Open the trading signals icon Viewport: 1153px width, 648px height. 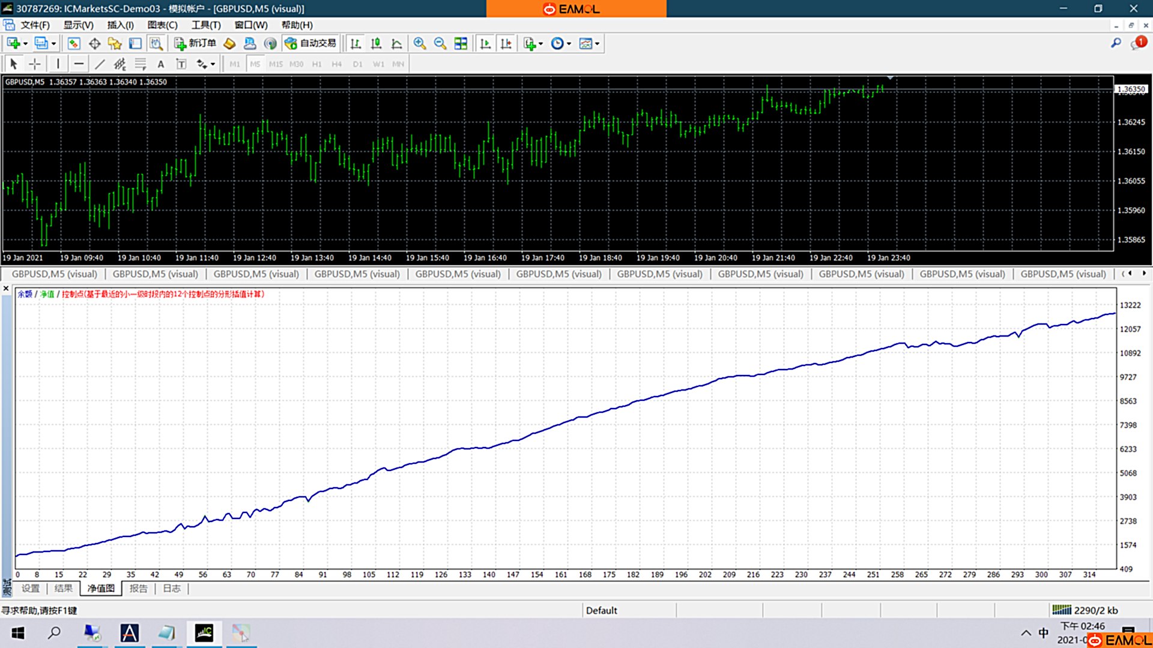[270, 43]
